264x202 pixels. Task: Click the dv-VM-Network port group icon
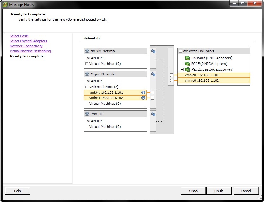coord(87,51)
